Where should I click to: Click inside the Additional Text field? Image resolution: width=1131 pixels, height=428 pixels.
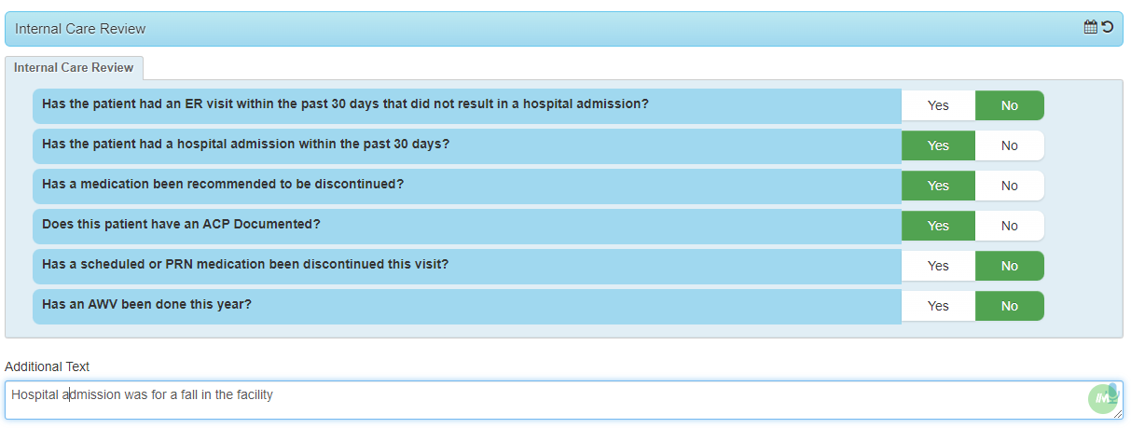tap(564, 400)
